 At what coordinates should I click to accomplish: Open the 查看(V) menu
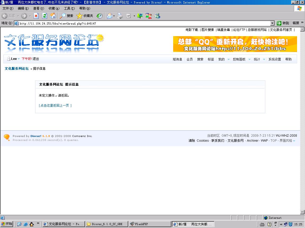coord(38,8)
